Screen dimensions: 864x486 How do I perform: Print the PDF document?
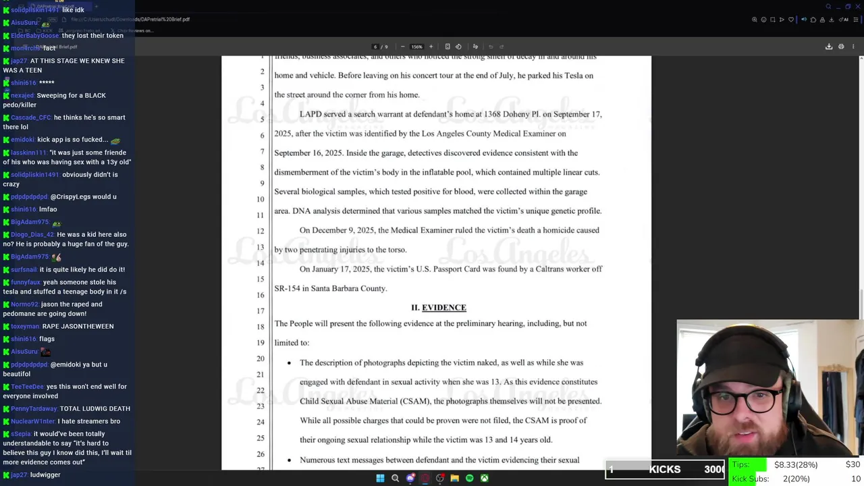(x=841, y=47)
